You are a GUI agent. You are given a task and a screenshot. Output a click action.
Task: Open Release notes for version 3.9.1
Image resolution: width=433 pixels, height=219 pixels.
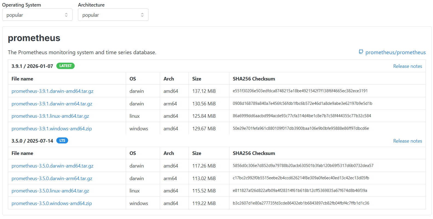[408, 66]
